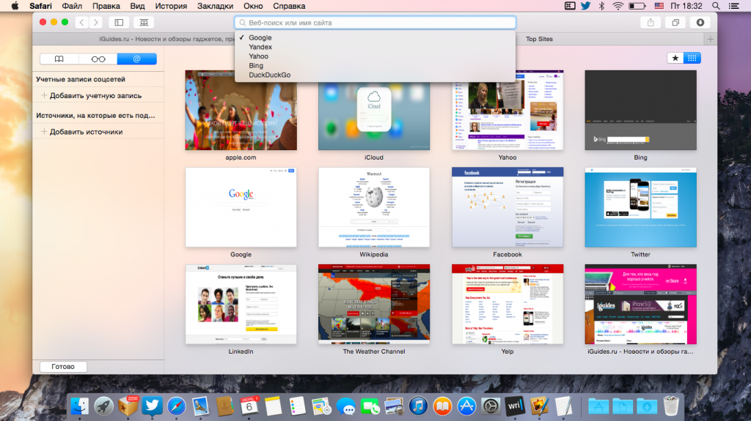Switch sidebar to Reading List glasses icon
751x421 pixels.
[x=98, y=59]
